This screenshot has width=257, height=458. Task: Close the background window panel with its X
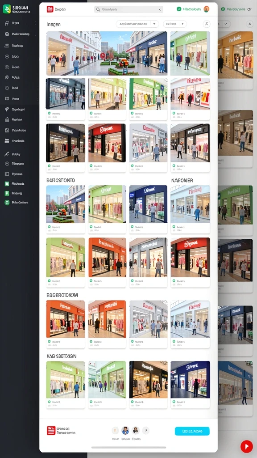click(x=249, y=24)
